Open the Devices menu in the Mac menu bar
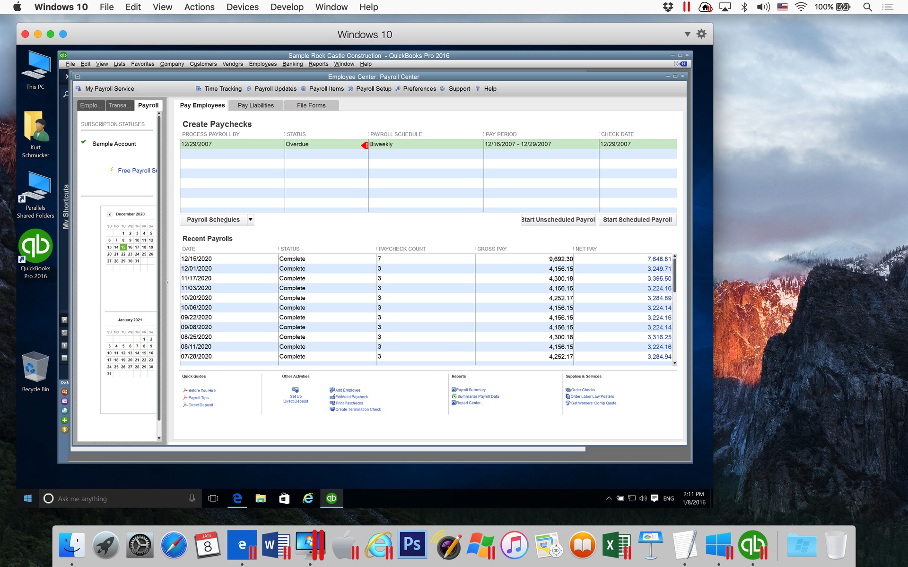Viewport: 908px width, 567px height. 243,7
